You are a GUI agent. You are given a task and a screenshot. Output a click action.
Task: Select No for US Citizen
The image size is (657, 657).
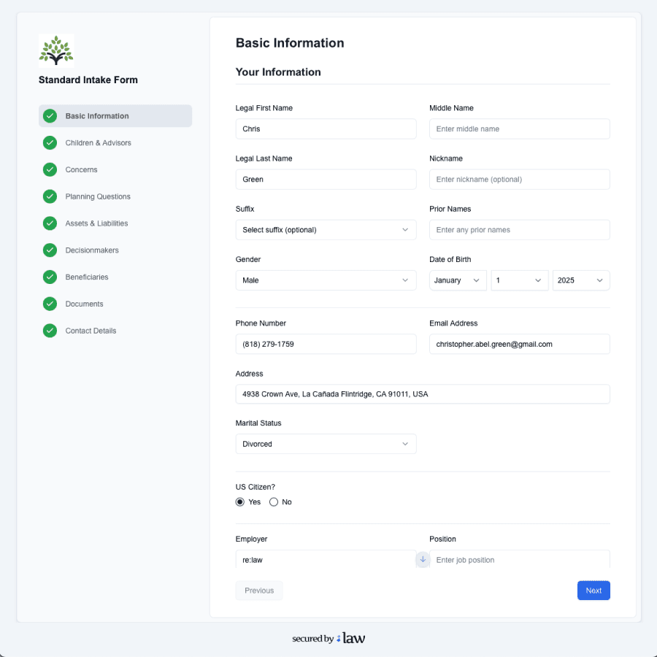point(274,502)
